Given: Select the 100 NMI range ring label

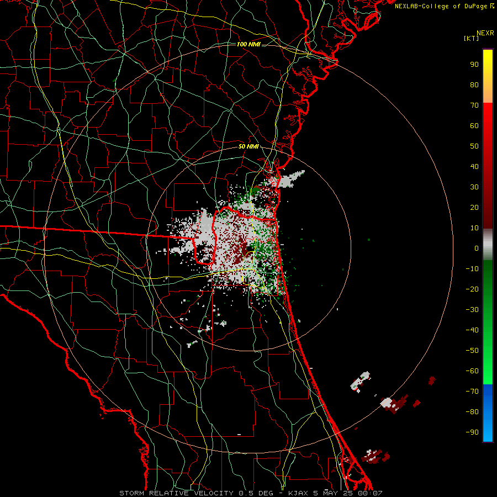Looking at the screenshot, I should click(x=248, y=44).
